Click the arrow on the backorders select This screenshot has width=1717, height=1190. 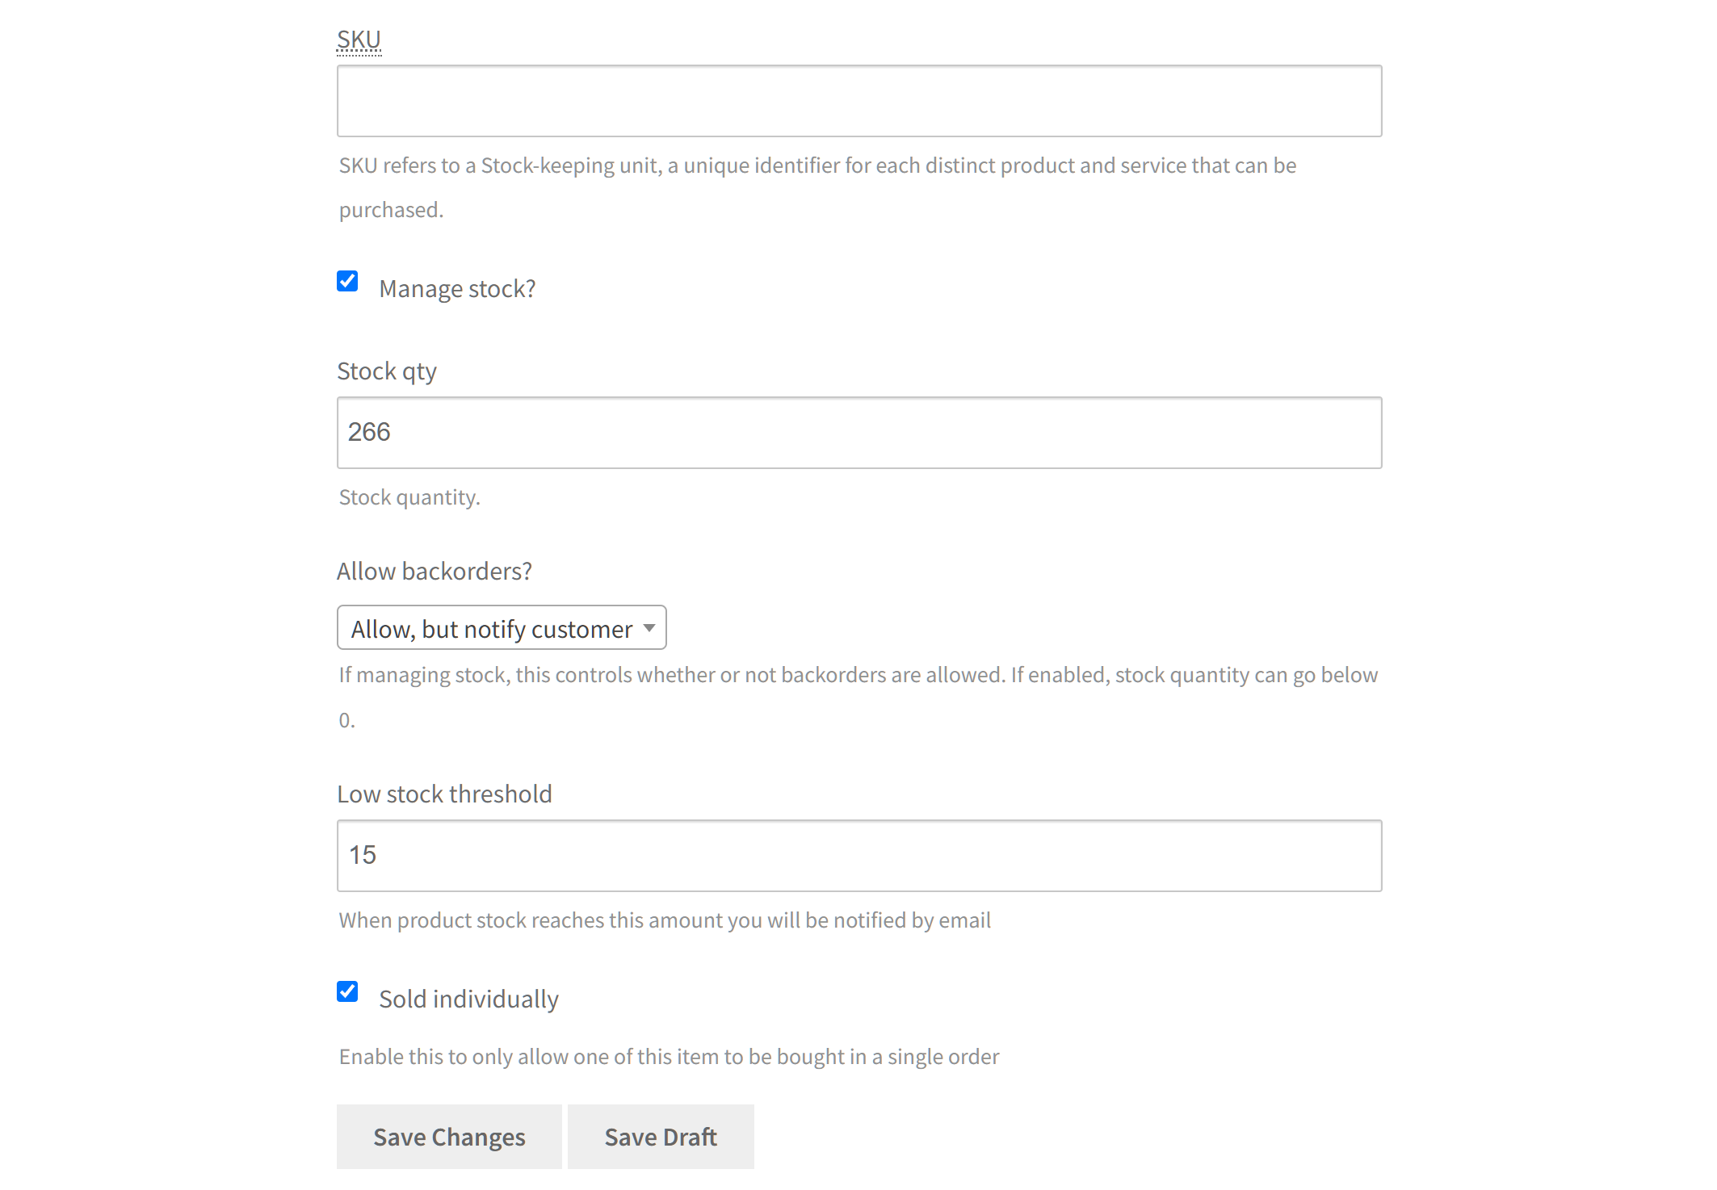649,628
